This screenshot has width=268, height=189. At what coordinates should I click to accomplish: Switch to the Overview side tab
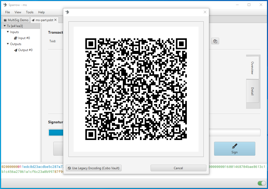(252, 68)
